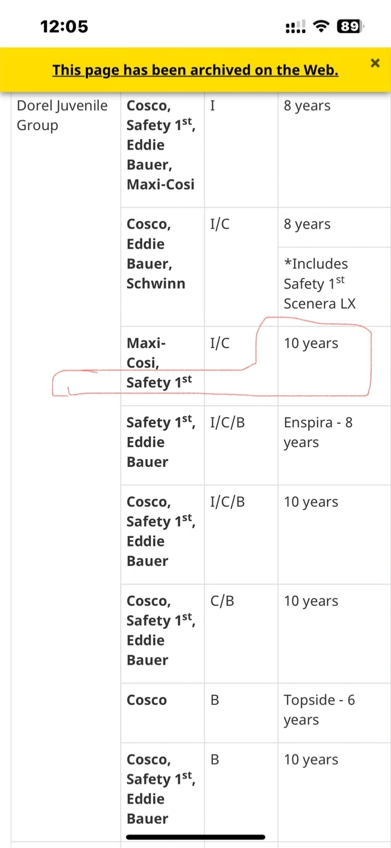Screen dimensions: 391x848
Task: Tap "Safety 1st, Eddie Bauer" brand cell
Action: (159, 442)
